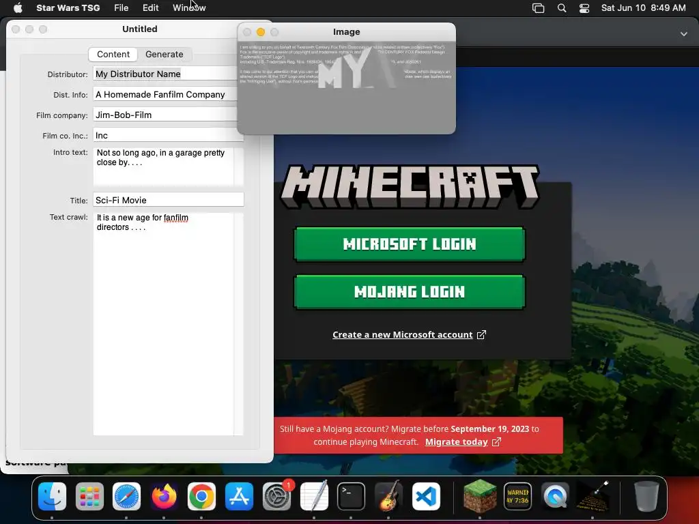Click the Stage Manager windows icon in menu bar
Image resolution: width=699 pixels, height=524 pixels.
click(538, 8)
